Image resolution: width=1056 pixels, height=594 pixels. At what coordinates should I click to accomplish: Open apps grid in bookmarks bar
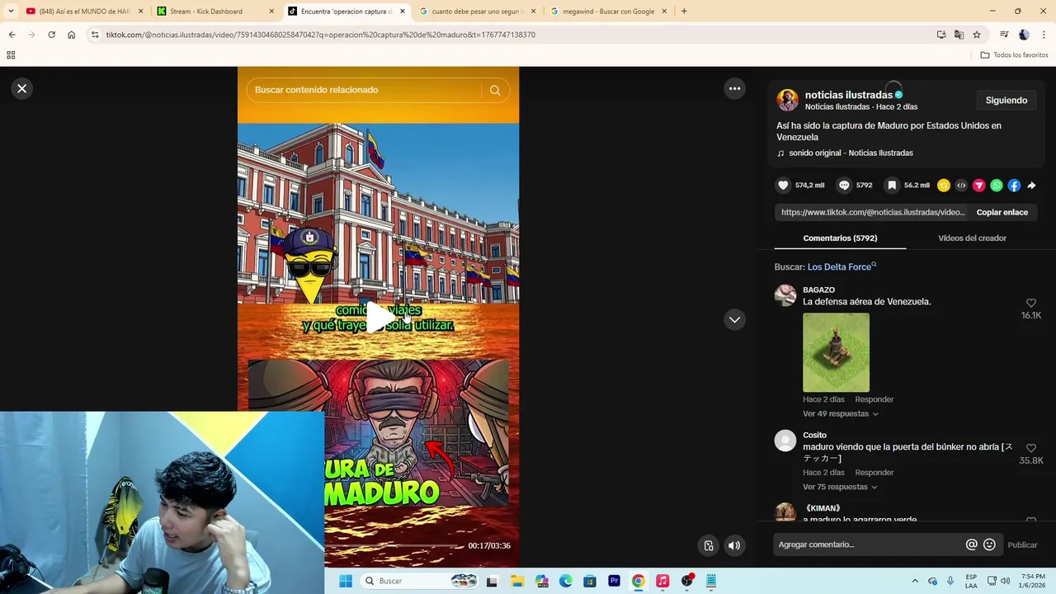[x=11, y=55]
